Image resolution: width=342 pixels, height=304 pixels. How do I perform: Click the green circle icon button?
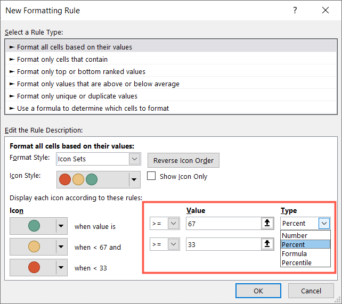tap(33, 226)
